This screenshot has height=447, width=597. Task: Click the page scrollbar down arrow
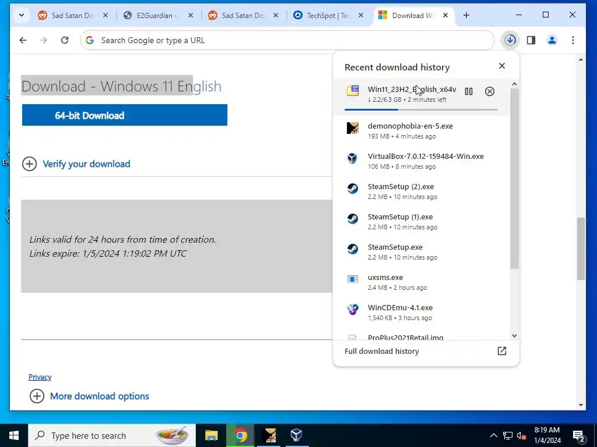(581, 405)
